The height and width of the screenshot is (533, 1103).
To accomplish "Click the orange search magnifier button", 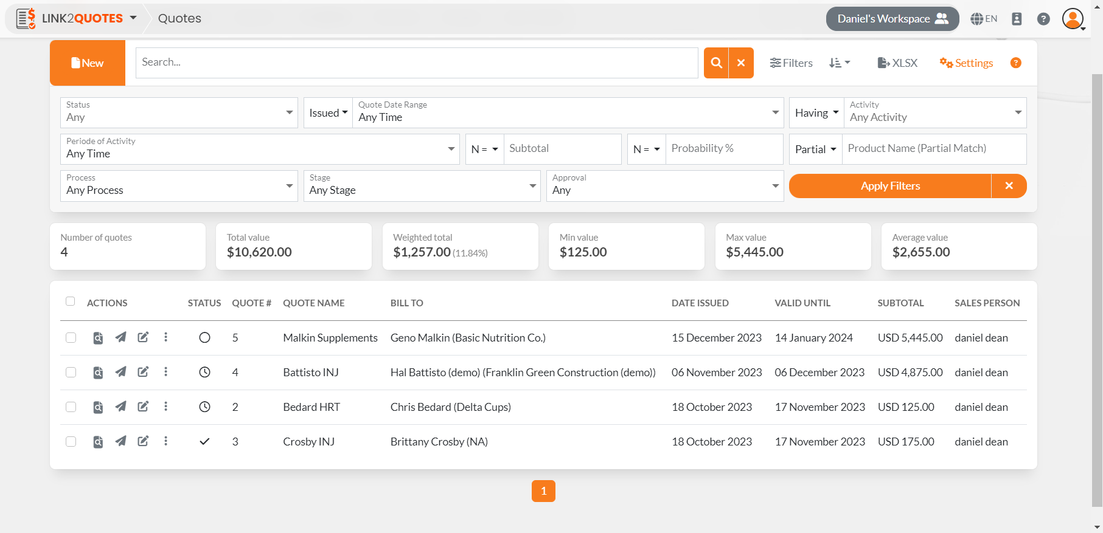I will click(x=716, y=63).
